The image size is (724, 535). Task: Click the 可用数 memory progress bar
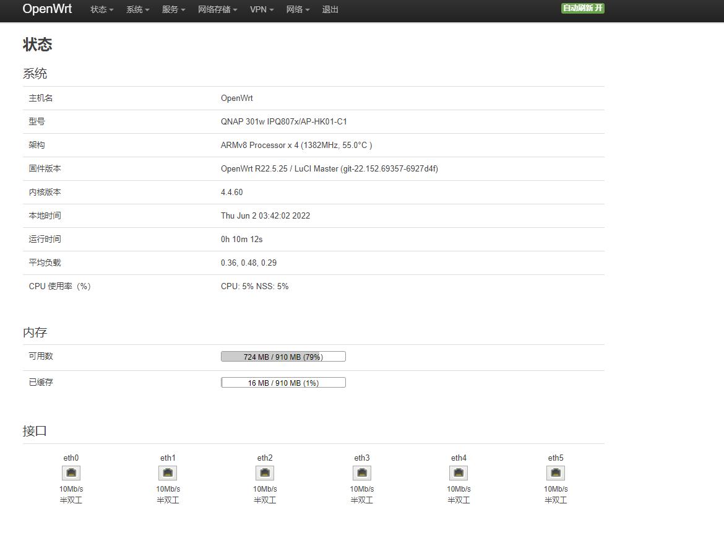(283, 357)
